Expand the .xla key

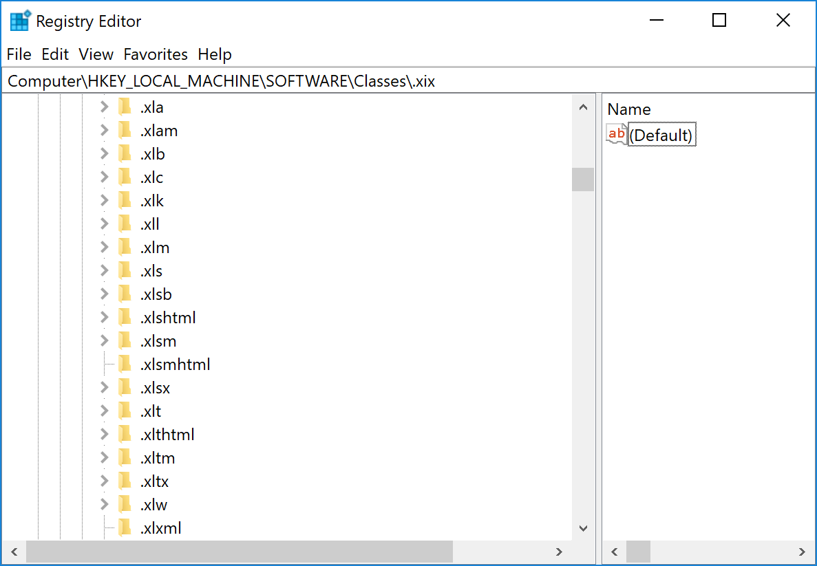[104, 107]
